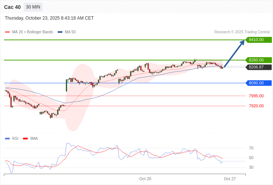Click the Oct 27 date axis label
Image resolution: width=273 pixels, height=185 pixels.
[x=230, y=179]
